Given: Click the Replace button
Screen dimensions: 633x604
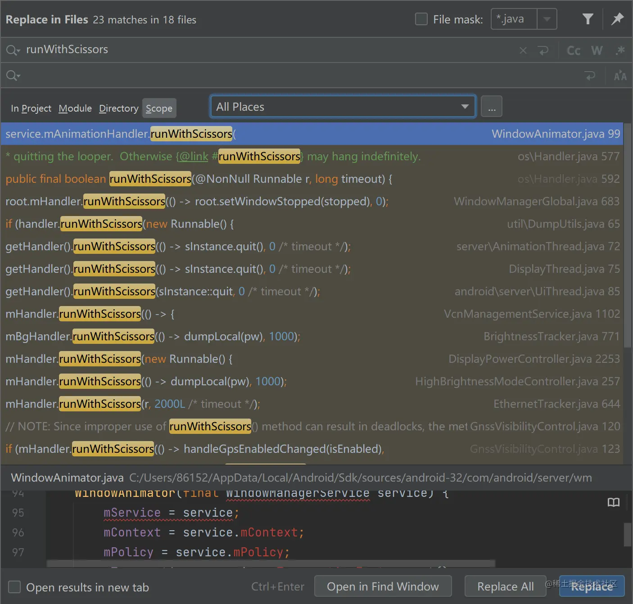Looking at the screenshot, I should click(x=592, y=586).
